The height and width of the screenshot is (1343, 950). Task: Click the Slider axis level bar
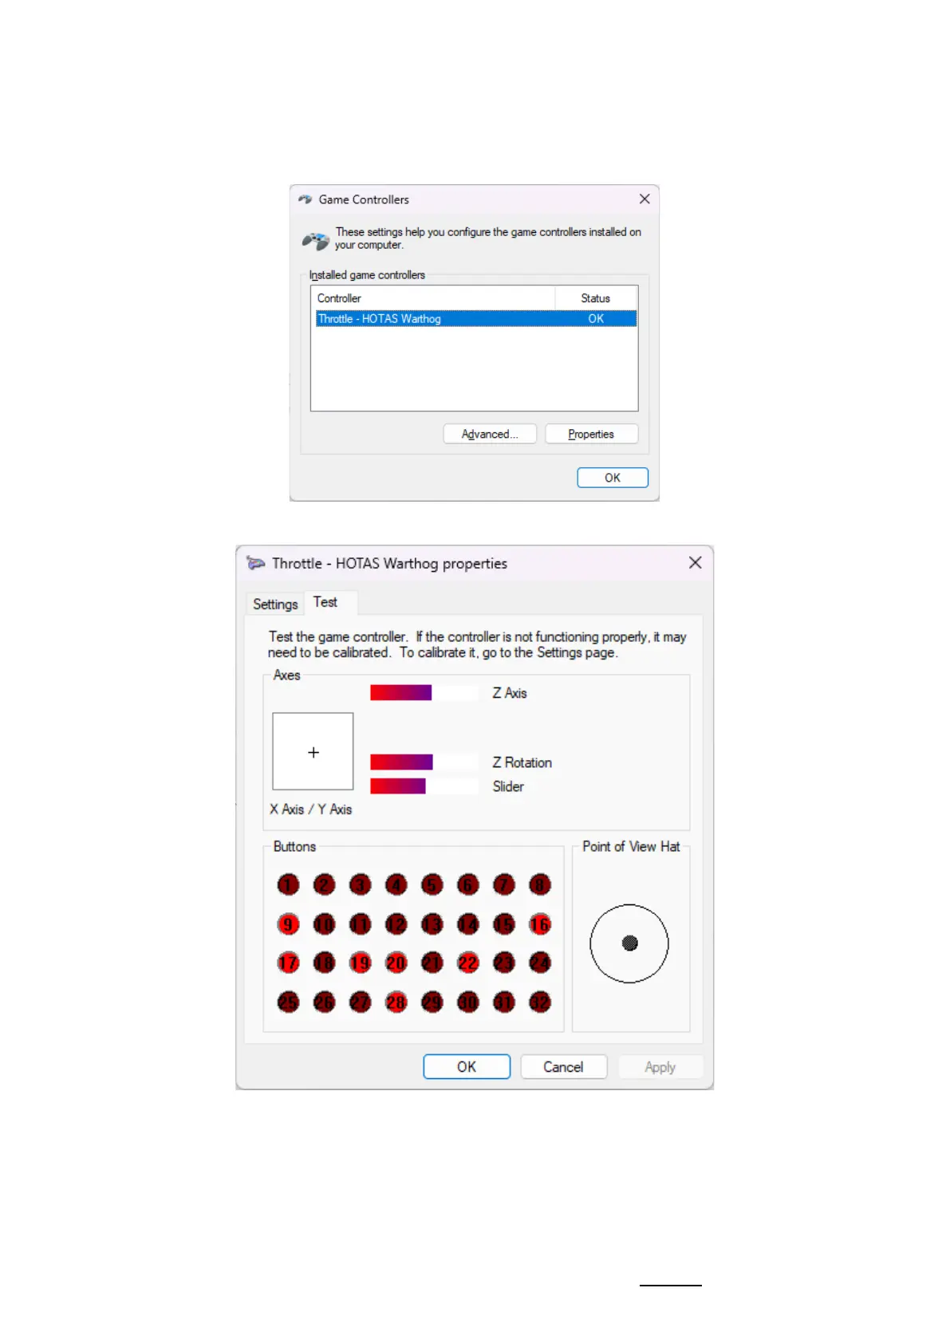424,786
